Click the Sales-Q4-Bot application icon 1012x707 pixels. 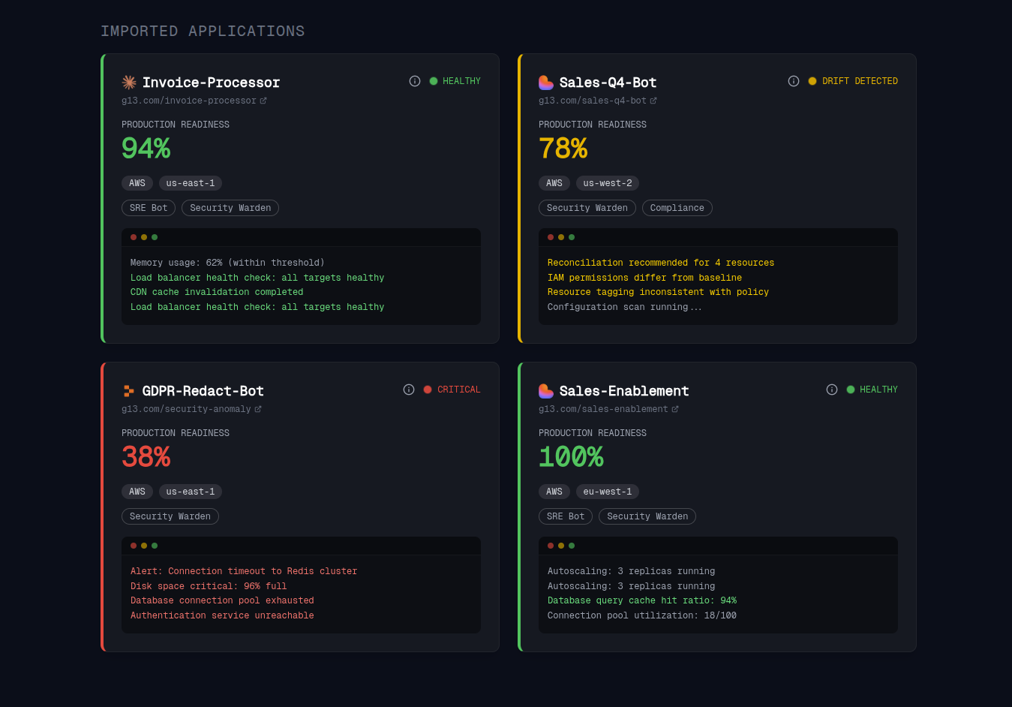tap(545, 81)
